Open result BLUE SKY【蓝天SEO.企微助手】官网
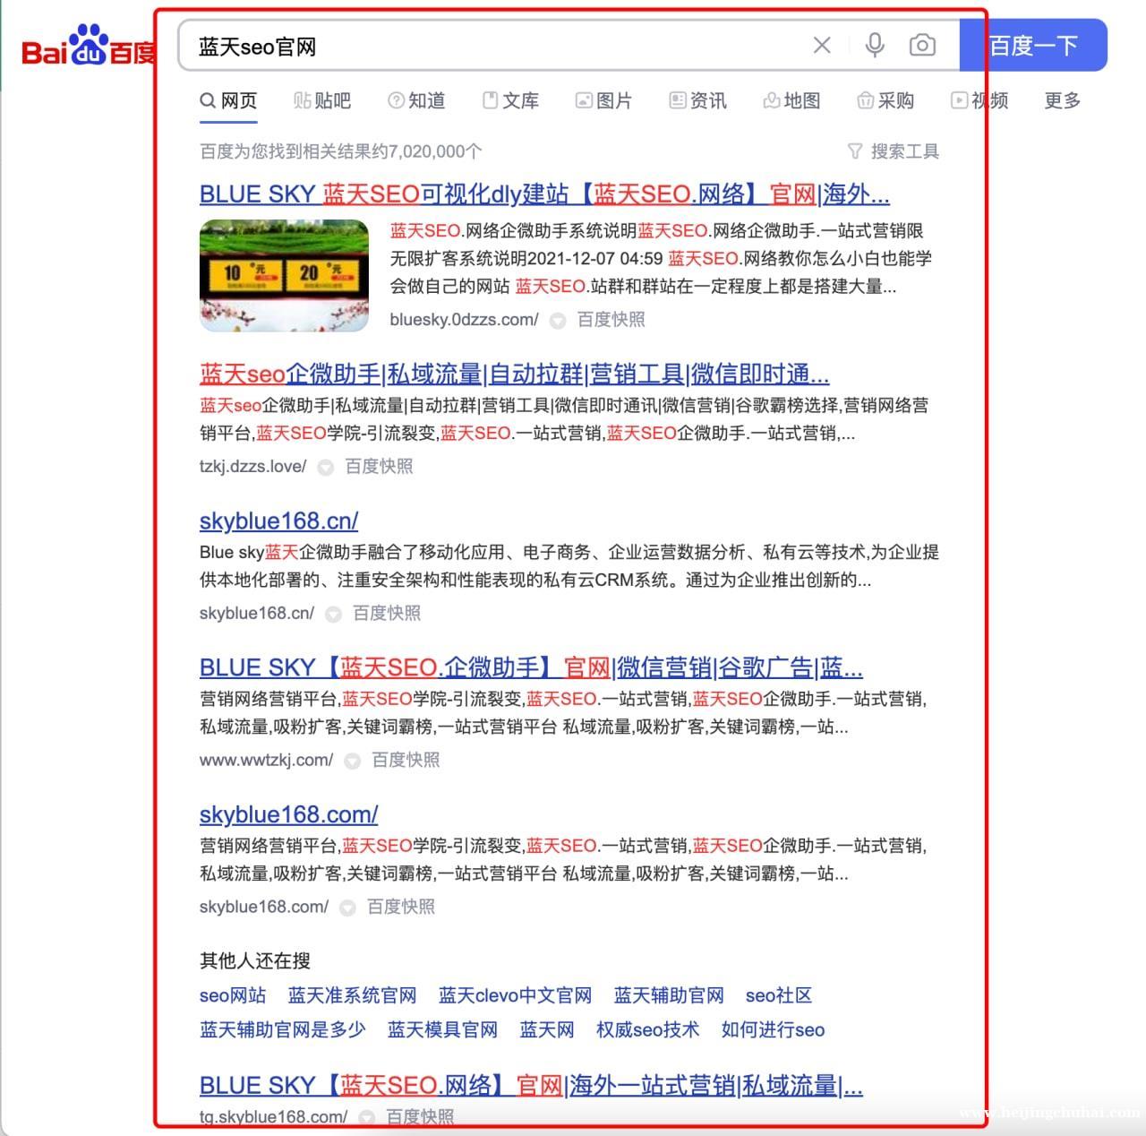Screen dimensions: 1146x1136 531,667
